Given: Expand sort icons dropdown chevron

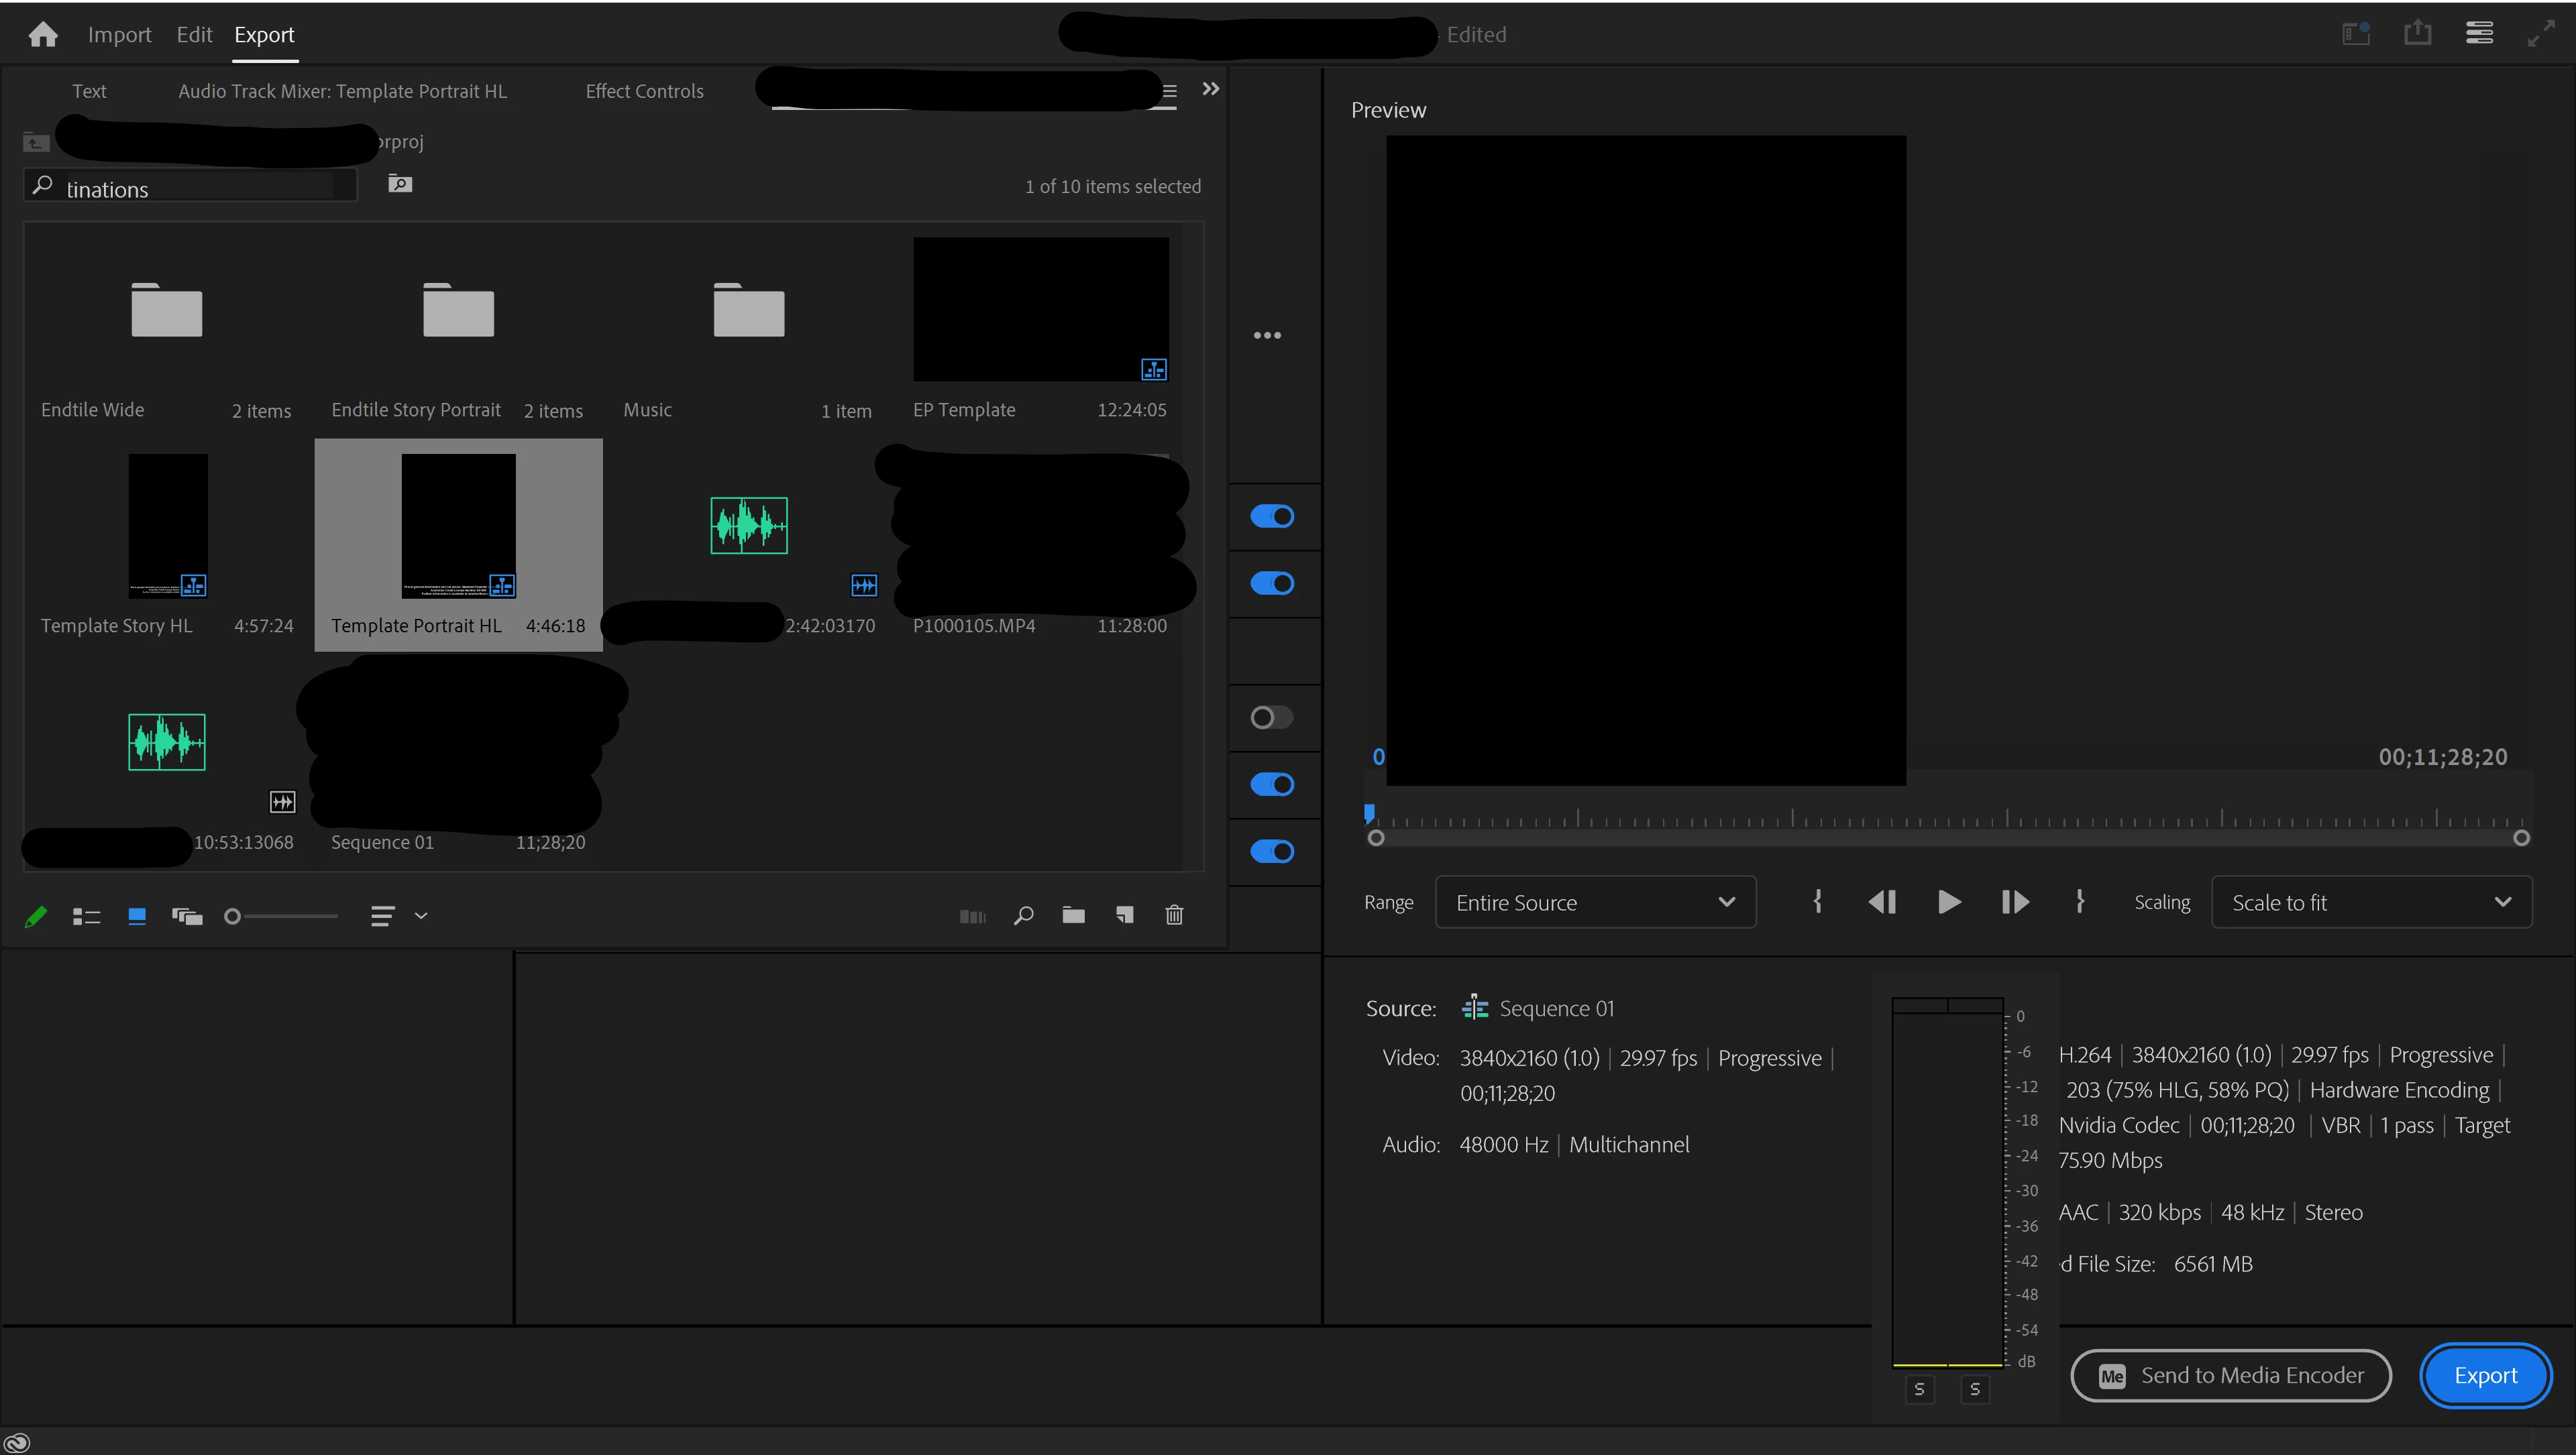Looking at the screenshot, I should click(421, 917).
